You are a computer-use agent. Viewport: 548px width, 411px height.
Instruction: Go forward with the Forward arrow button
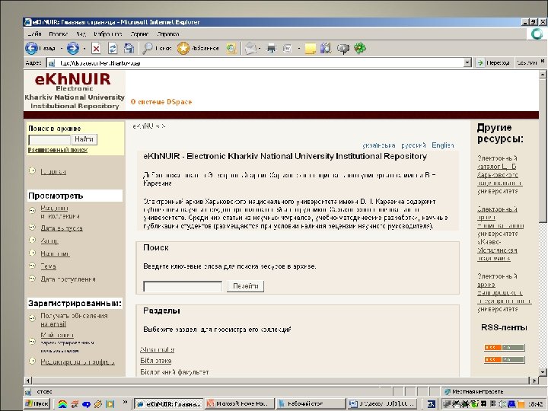(x=73, y=48)
